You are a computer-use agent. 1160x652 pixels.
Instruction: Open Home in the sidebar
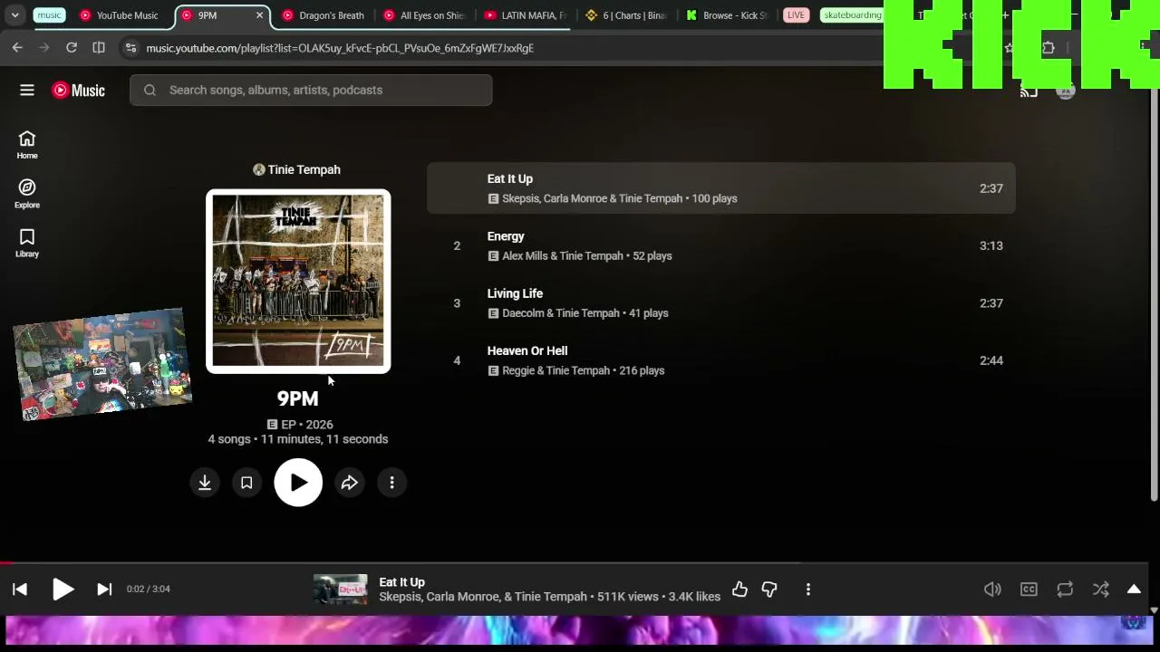[x=27, y=145]
